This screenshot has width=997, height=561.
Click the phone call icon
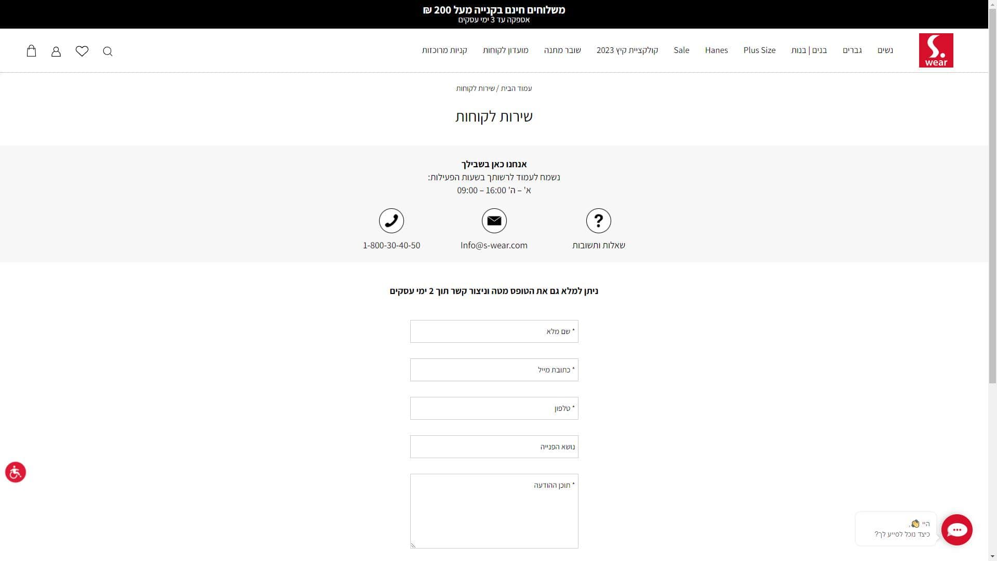click(392, 221)
